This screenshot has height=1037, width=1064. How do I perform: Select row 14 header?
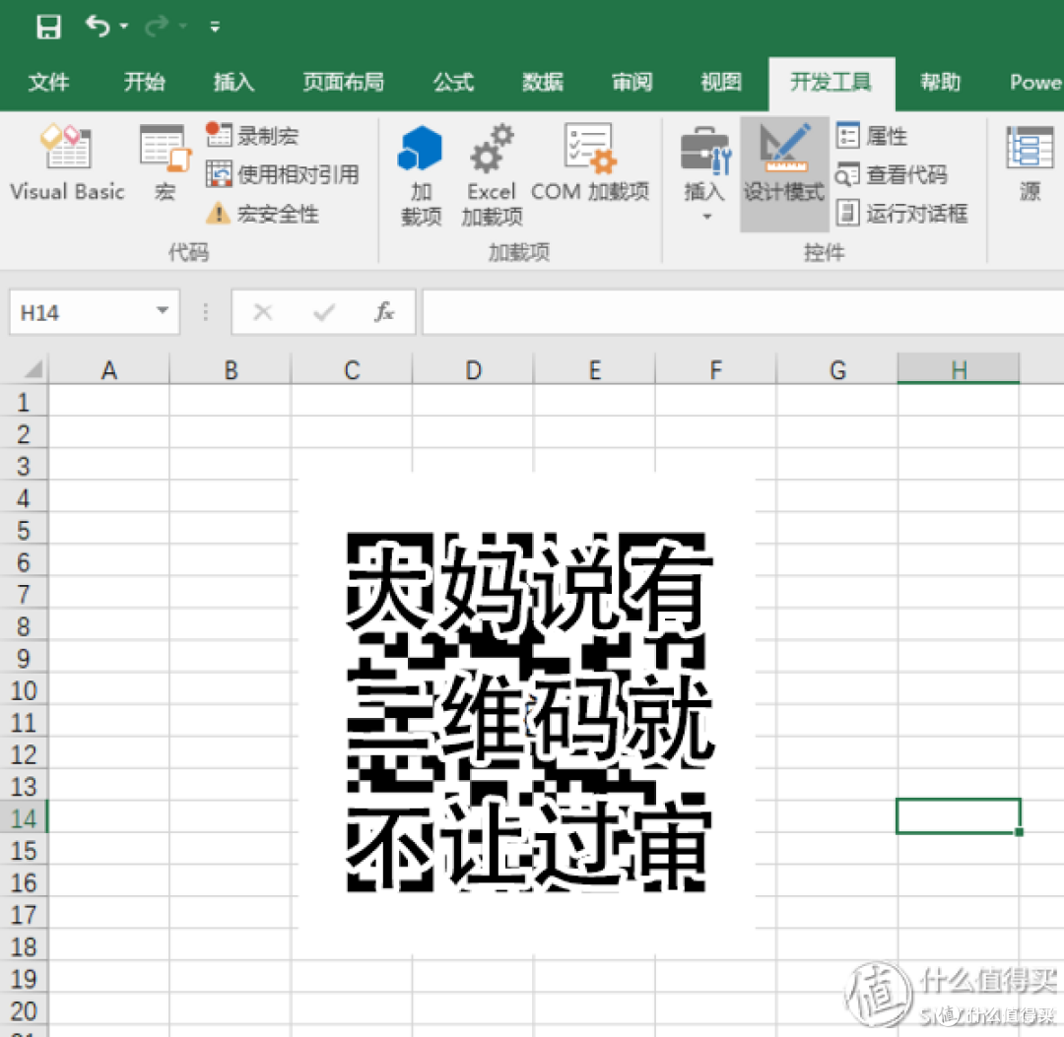(23, 818)
